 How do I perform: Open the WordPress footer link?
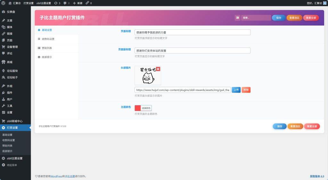tap(56, 176)
